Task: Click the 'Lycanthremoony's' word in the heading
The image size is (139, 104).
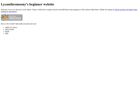Action: pos(15,4)
